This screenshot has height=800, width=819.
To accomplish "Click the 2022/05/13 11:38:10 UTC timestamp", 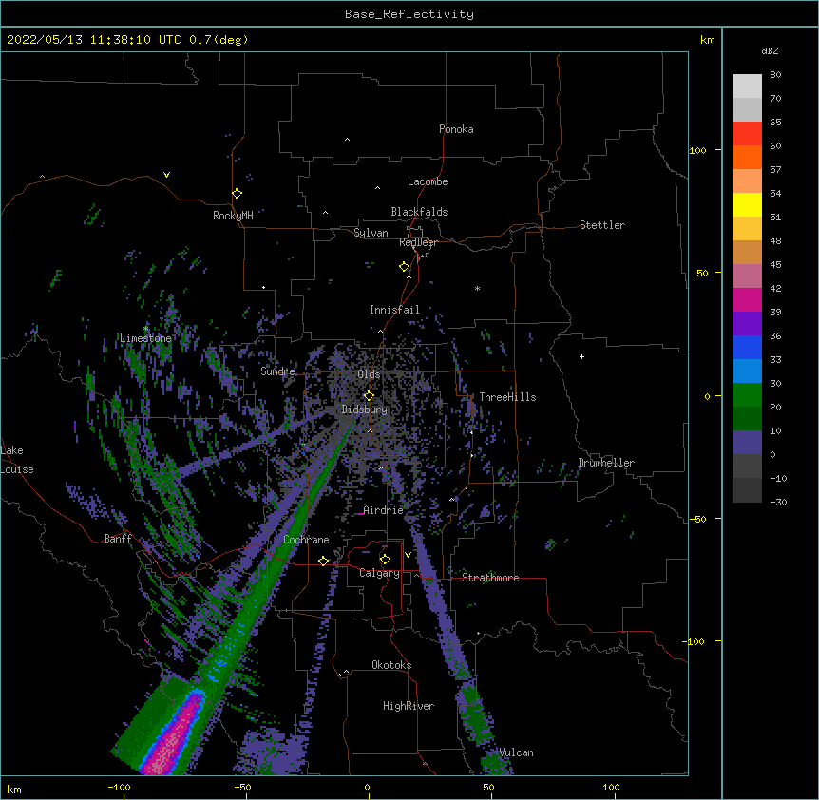I will coord(94,40).
